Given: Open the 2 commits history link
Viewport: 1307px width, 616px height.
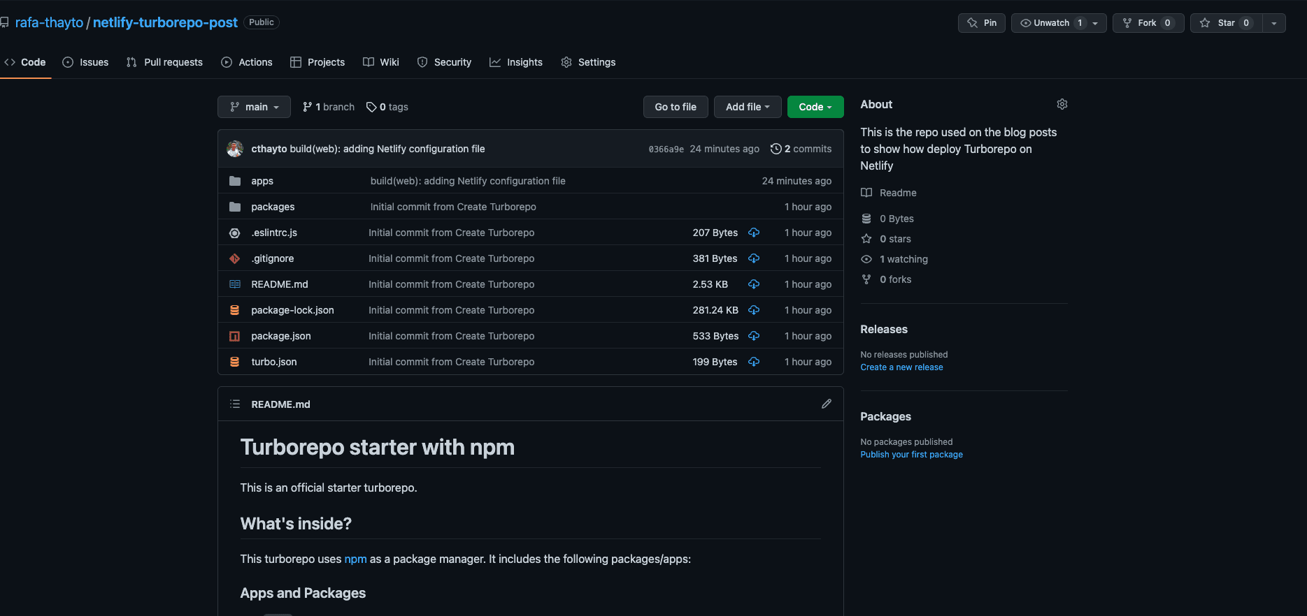Looking at the screenshot, I should [x=801, y=149].
